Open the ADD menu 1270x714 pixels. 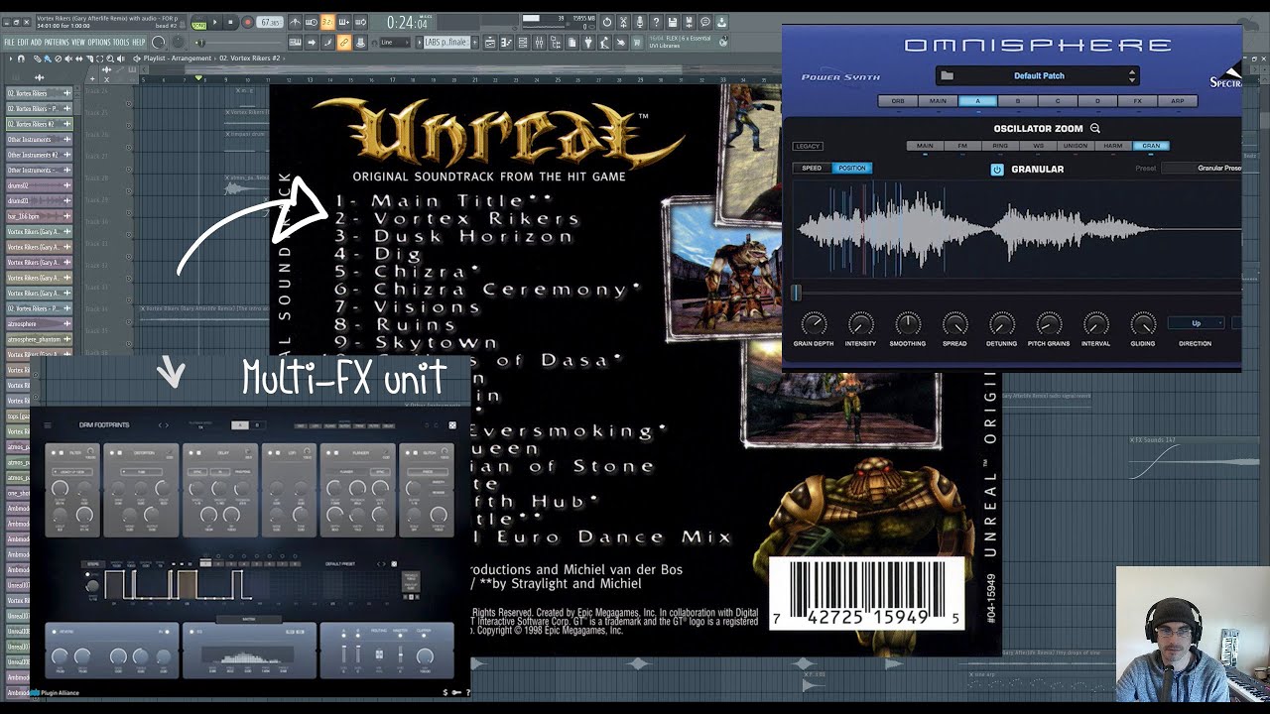(x=36, y=42)
